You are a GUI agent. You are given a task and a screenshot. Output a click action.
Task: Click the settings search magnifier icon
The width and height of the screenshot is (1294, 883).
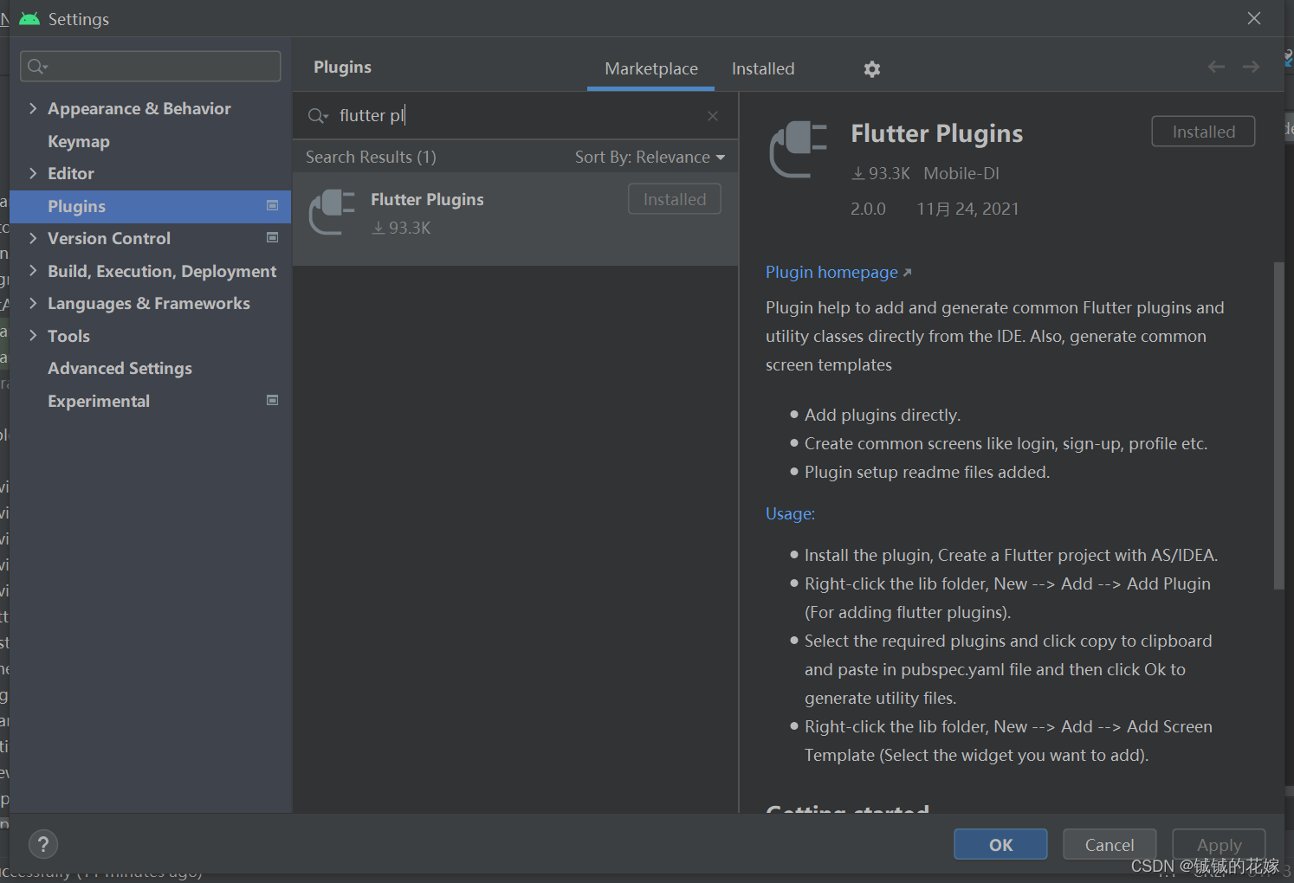[x=37, y=66]
